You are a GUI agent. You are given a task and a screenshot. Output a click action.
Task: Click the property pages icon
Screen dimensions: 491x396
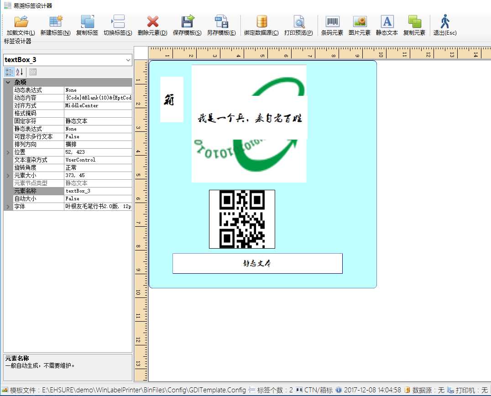(33, 72)
